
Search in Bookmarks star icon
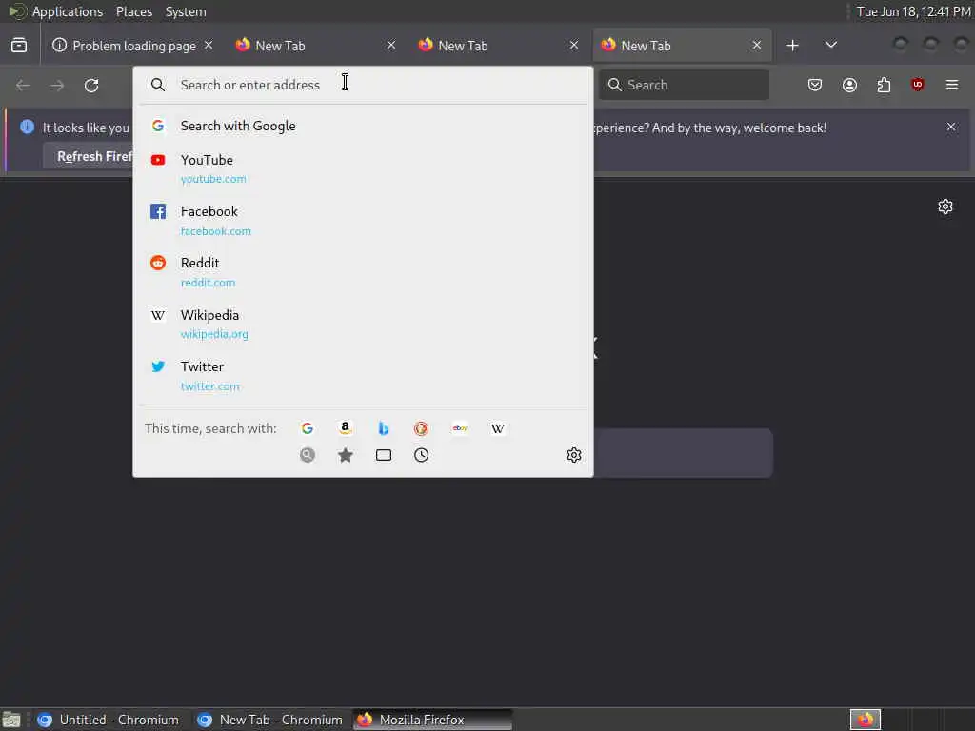(345, 455)
